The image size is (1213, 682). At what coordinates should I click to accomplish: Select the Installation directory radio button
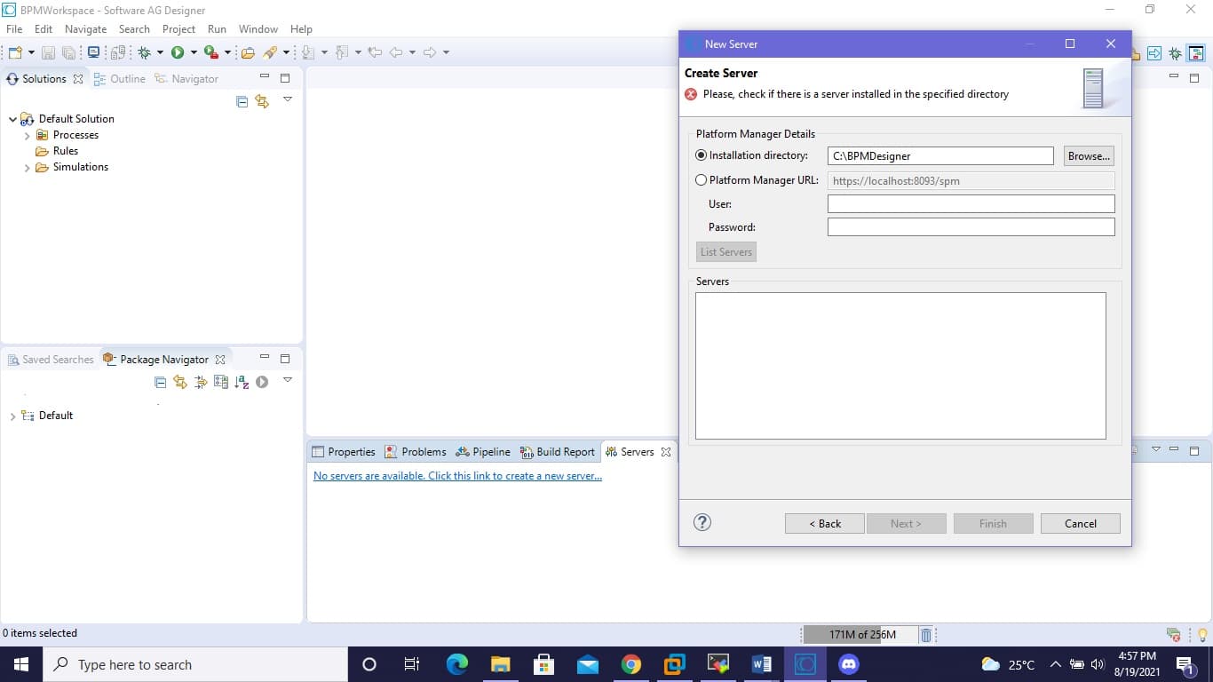coord(702,155)
